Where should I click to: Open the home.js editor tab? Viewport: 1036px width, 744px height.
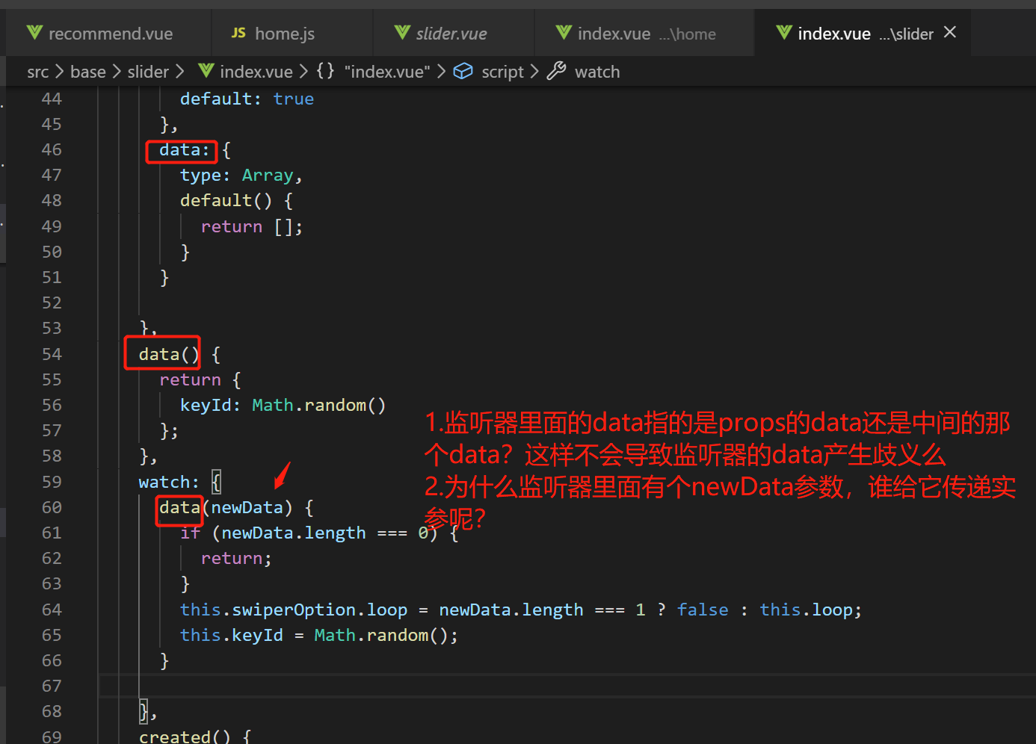coord(292,34)
